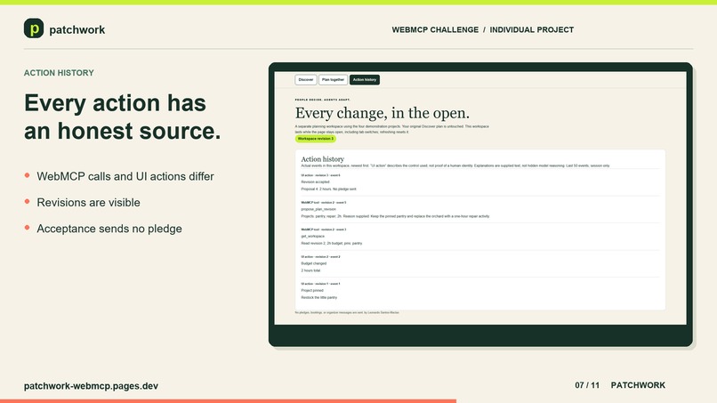Select the Action history tab
The image size is (717, 403).
[365, 79]
